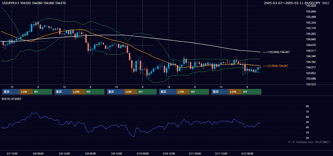Click the first LDN session block
This screenshot has height=156, width=333.
26,92
